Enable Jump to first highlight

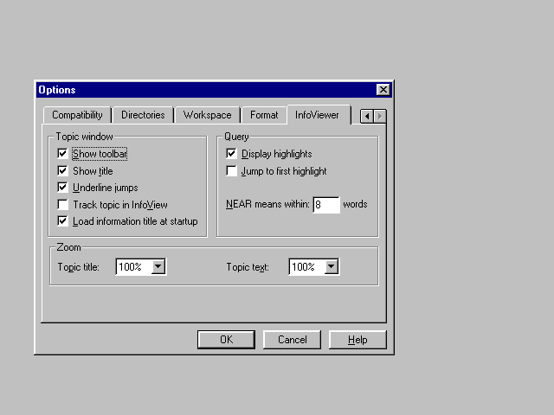(x=231, y=171)
